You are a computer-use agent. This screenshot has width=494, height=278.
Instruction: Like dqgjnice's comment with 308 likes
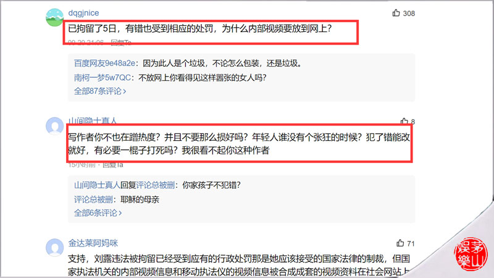pos(396,13)
